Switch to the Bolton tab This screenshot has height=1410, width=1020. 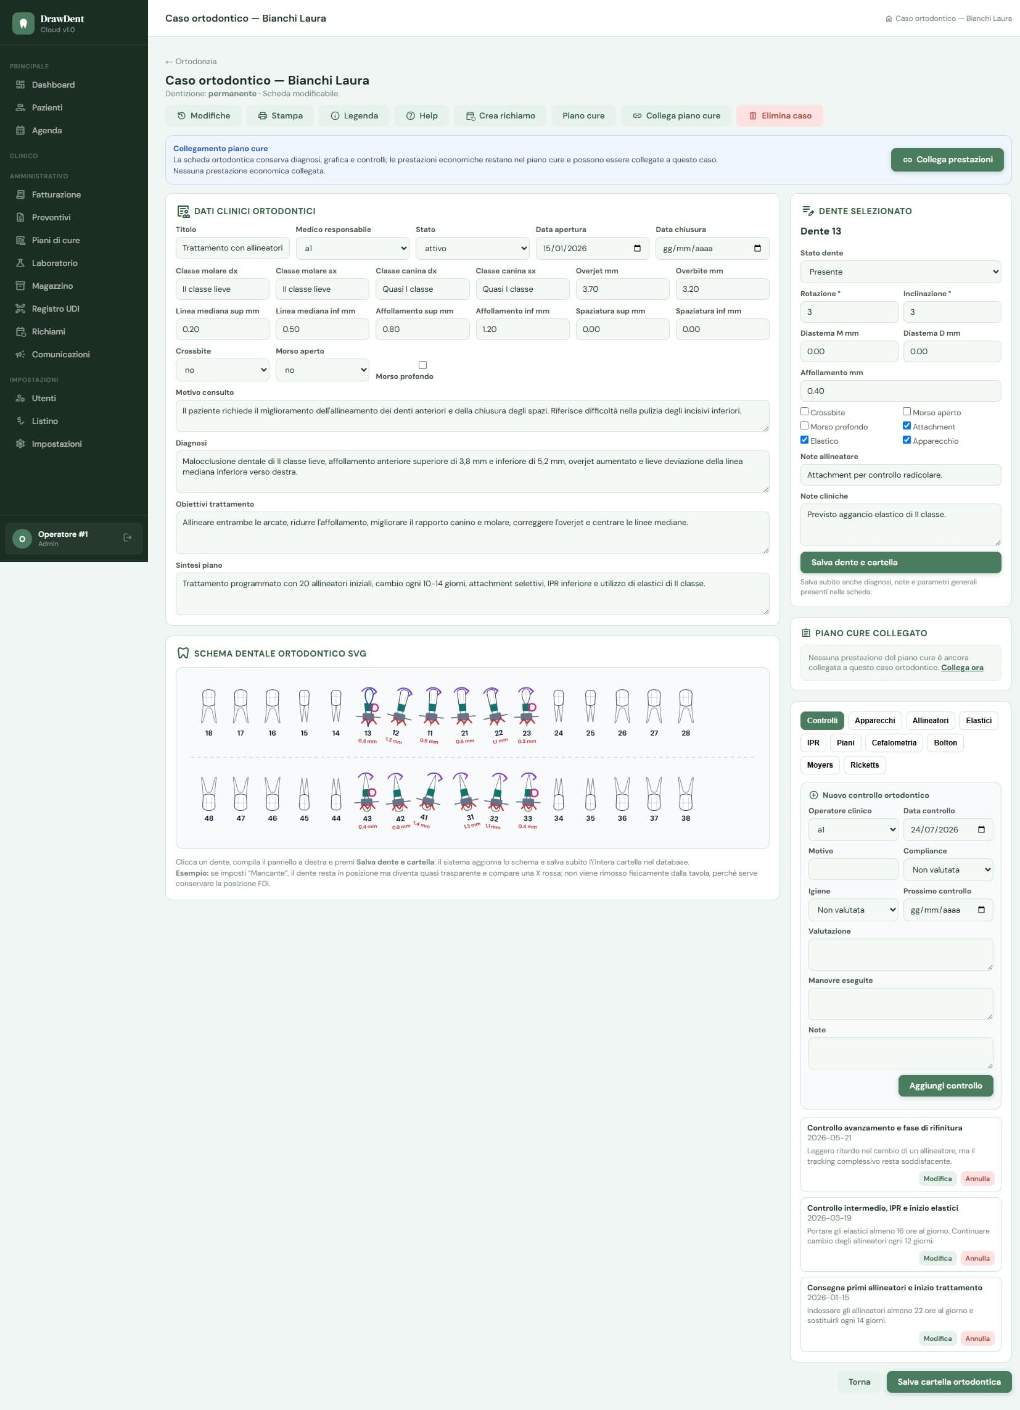945,743
